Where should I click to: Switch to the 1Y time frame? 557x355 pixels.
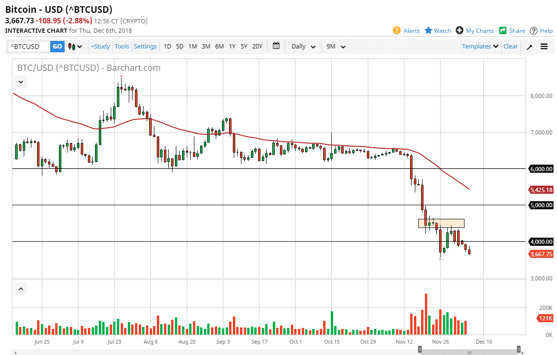(232, 46)
